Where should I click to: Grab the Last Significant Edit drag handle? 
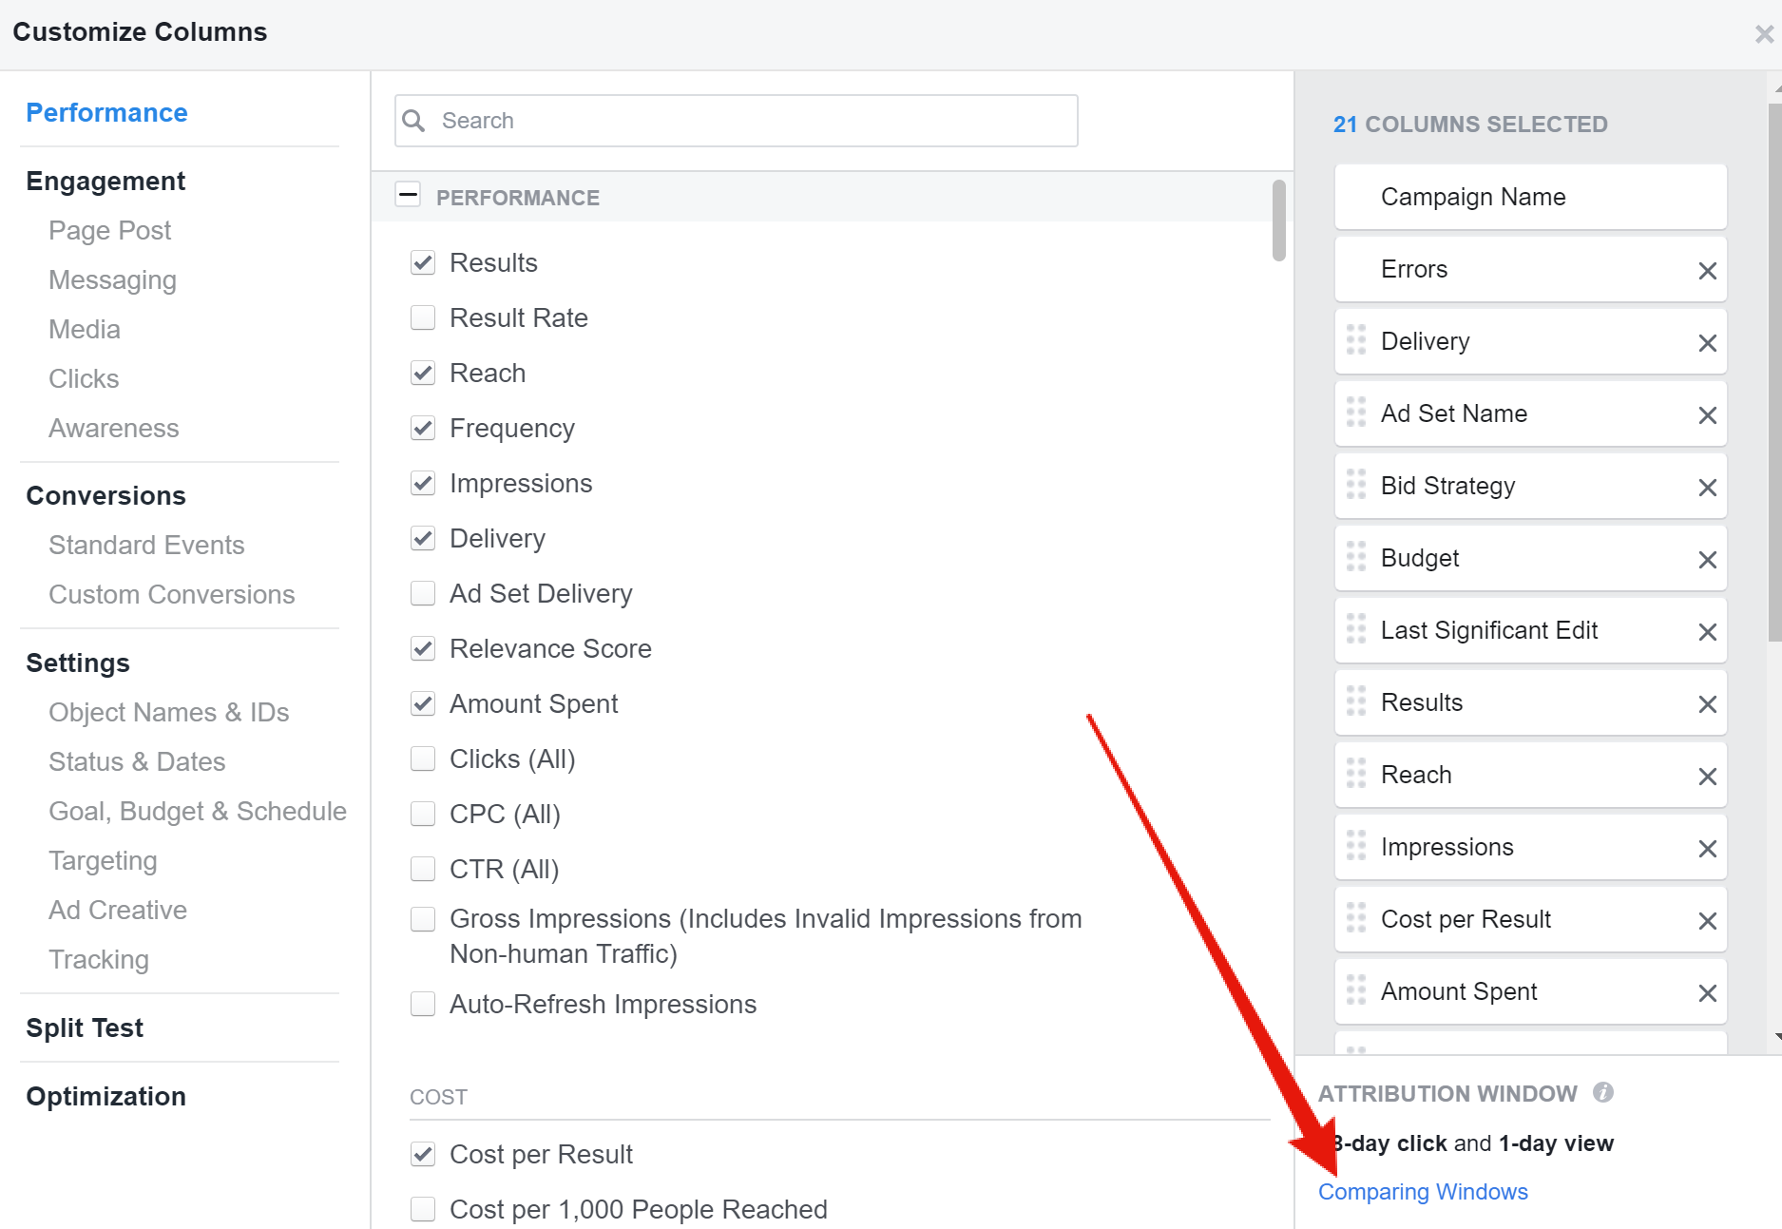point(1356,628)
